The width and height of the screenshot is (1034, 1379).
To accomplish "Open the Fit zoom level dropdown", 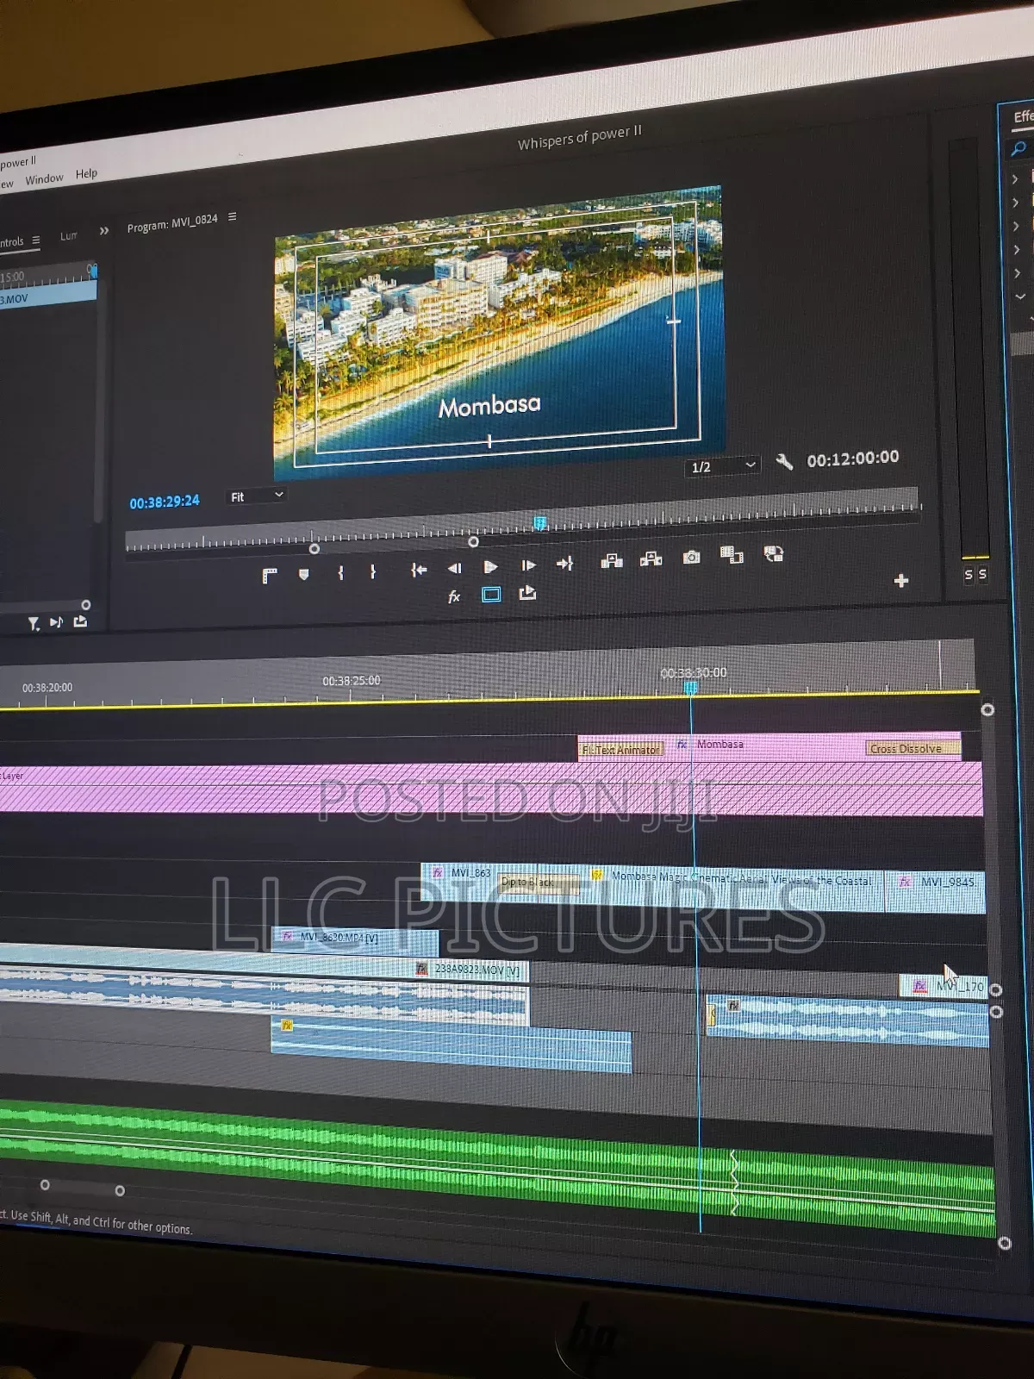I will [256, 496].
